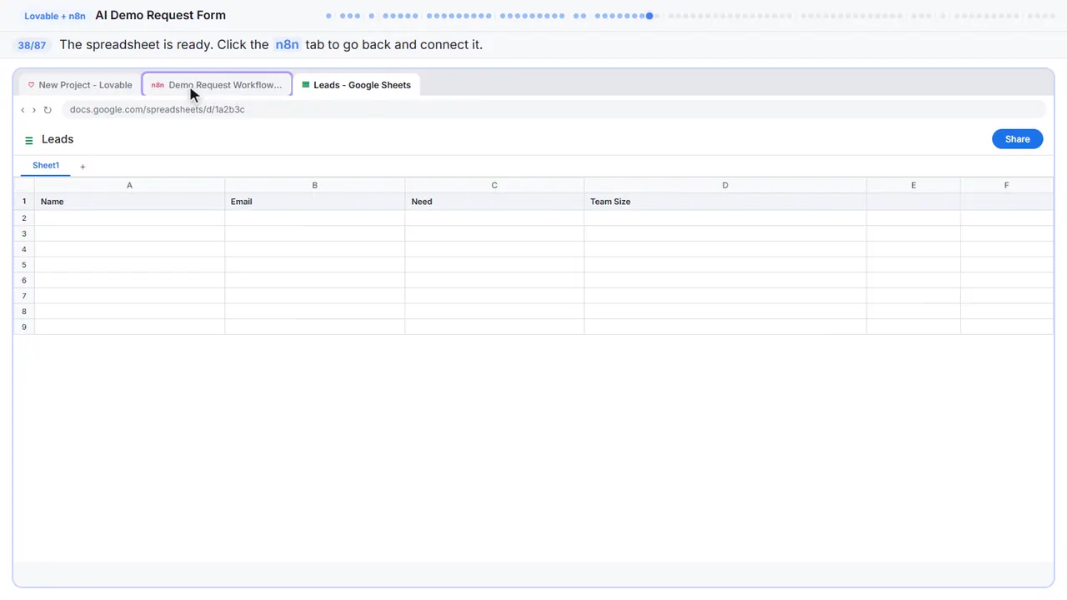Image resolution: width=1067 pixels, height=600 pixels.
Task: Select row 2 header
Action: [x=24, y=217]
